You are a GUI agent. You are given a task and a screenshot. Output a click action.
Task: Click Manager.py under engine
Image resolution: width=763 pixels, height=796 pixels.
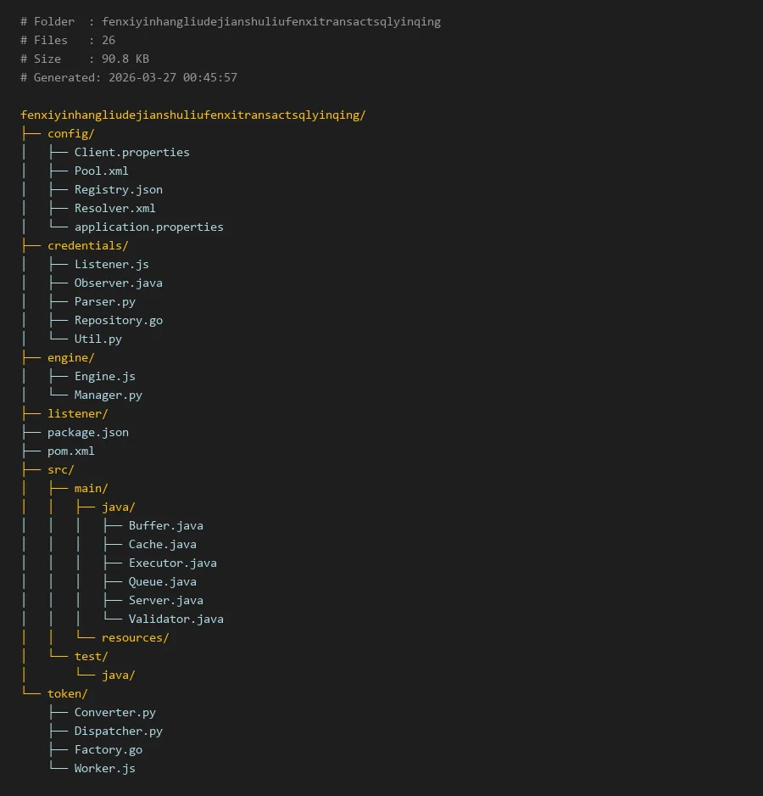(108, 395)
